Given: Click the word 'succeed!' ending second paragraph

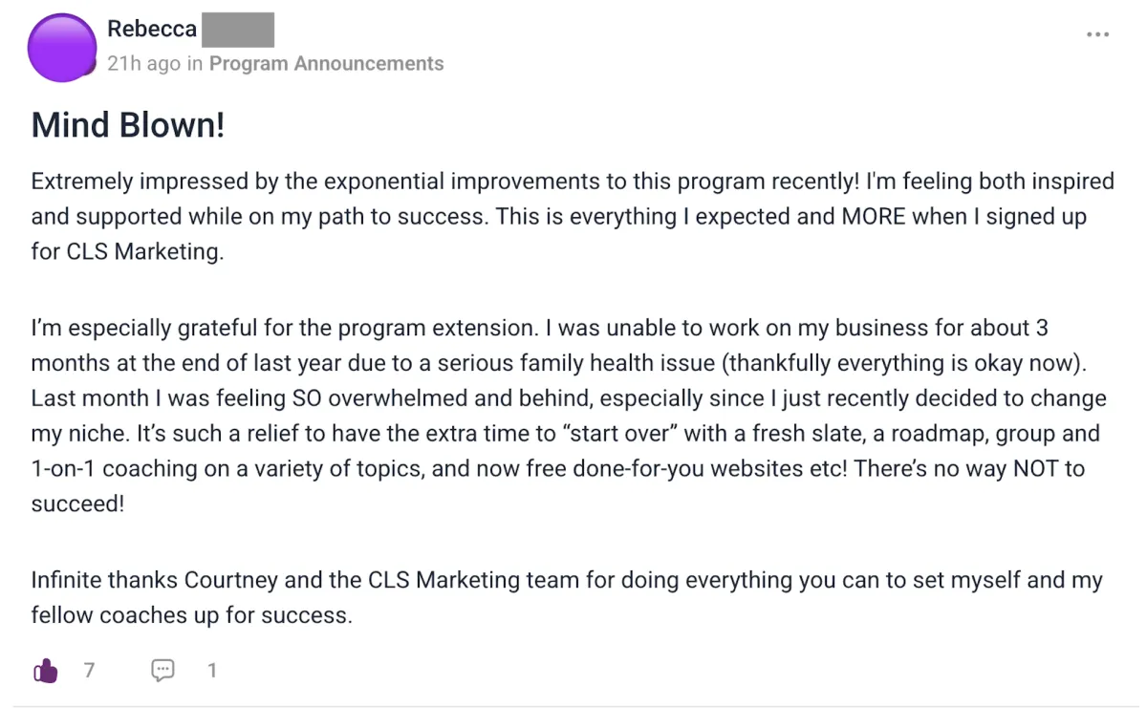Looking at the screenshot, I should 77,504.
